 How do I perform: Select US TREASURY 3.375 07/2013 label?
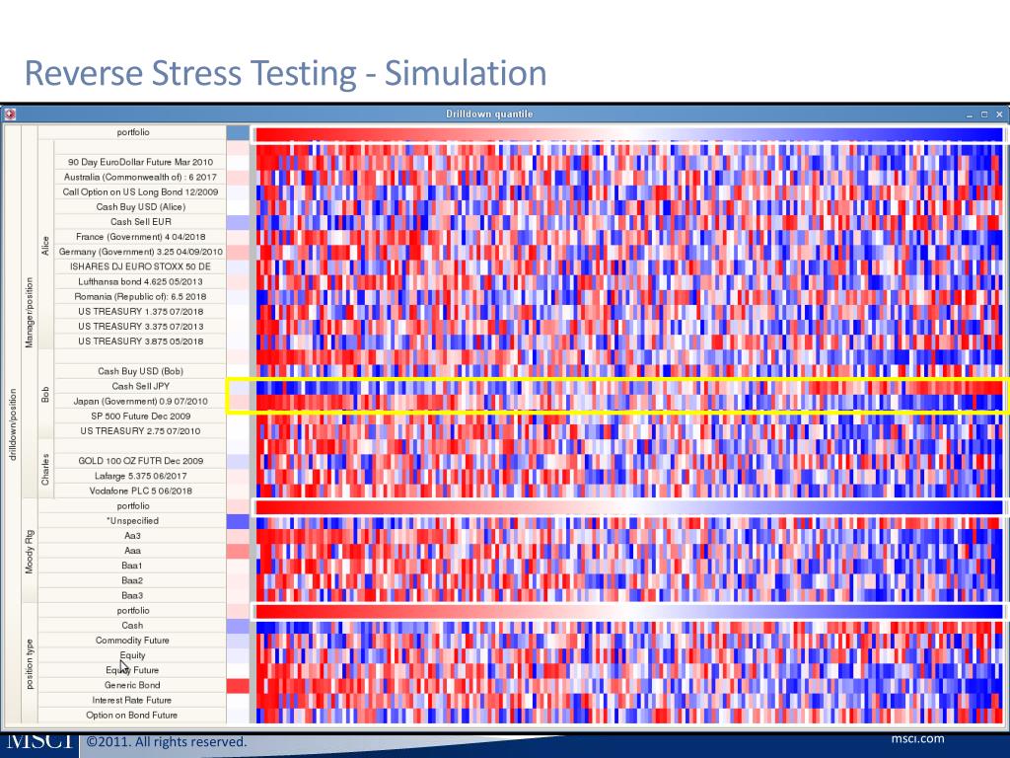140,326
